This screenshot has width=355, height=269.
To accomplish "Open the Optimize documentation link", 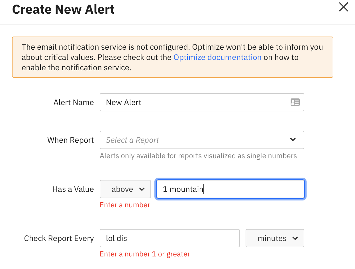I will tap(217, 57).
